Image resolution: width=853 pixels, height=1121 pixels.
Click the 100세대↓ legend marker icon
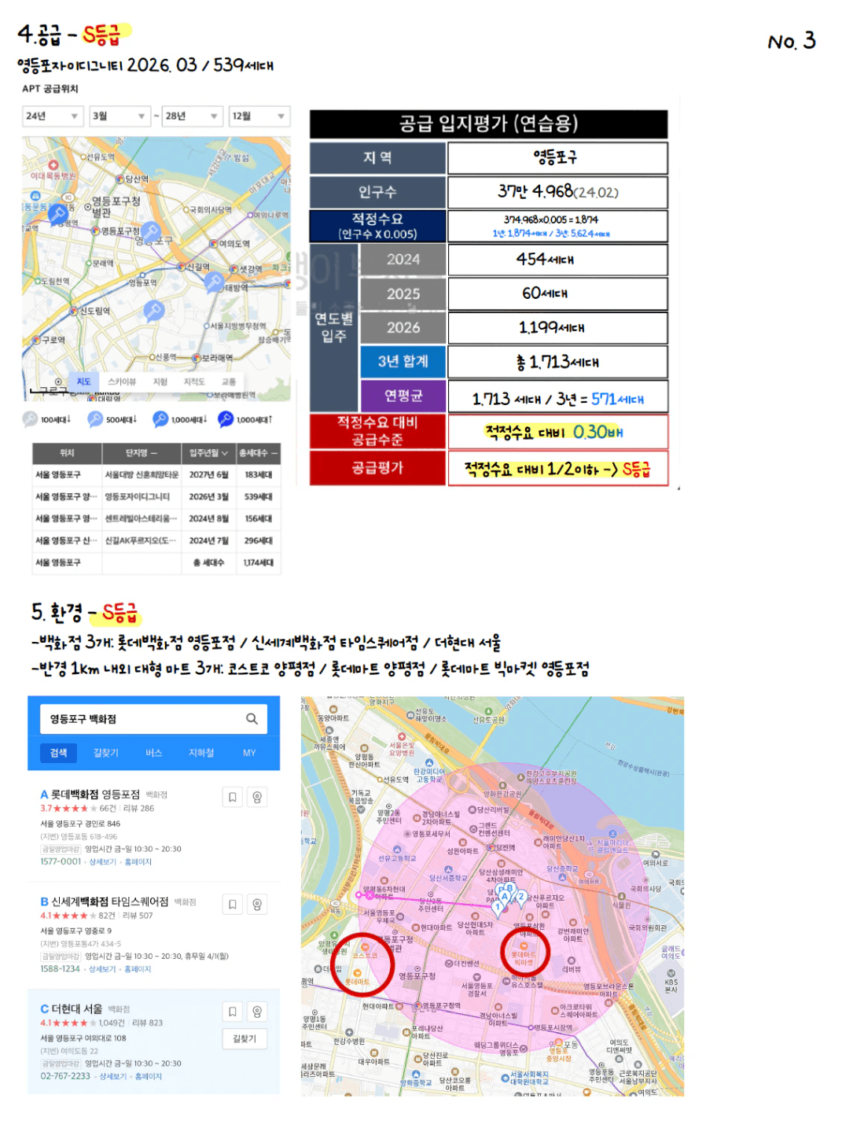30,419
